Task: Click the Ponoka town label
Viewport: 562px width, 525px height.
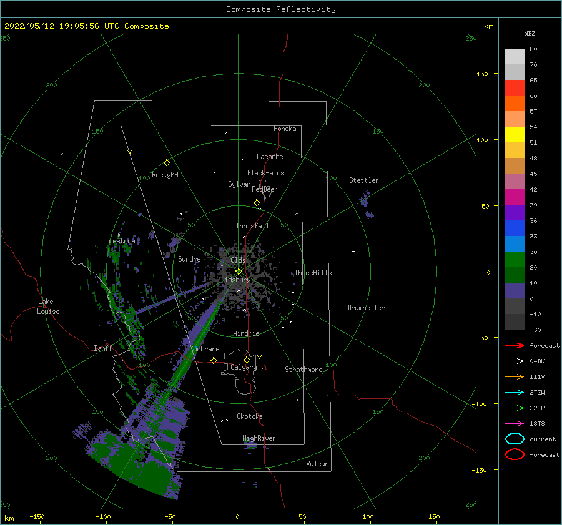Action: point(285,129)
